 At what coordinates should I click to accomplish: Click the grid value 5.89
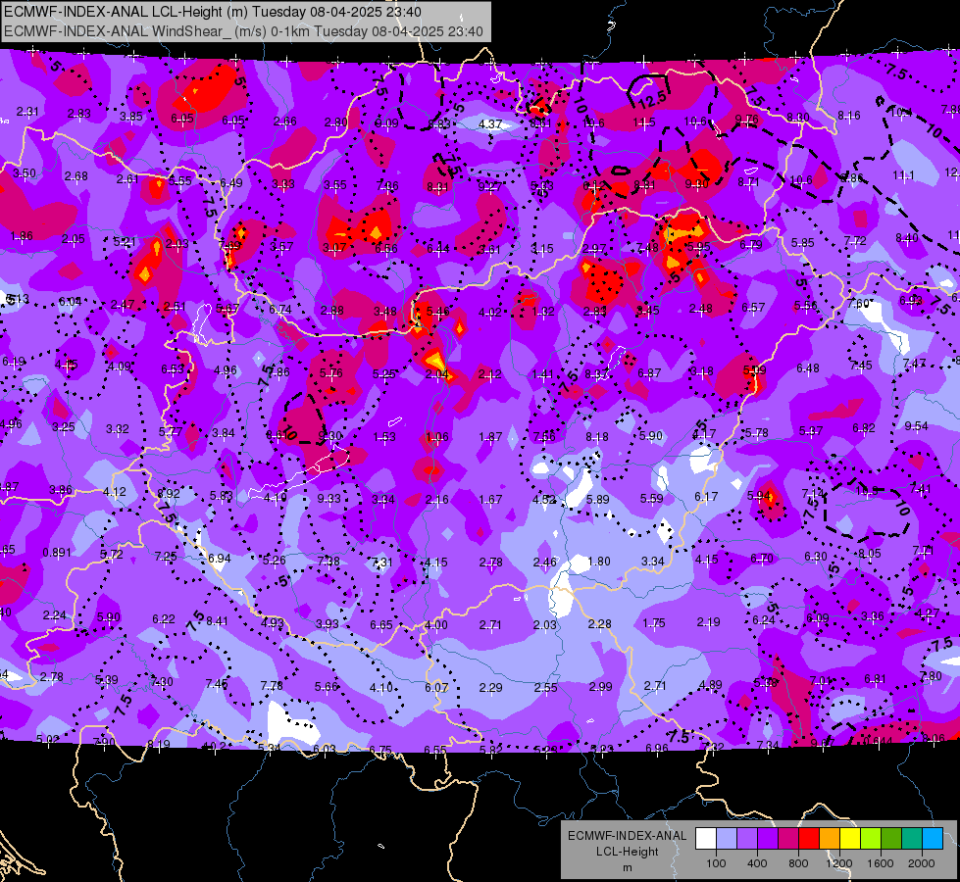[x=597, y=500]
